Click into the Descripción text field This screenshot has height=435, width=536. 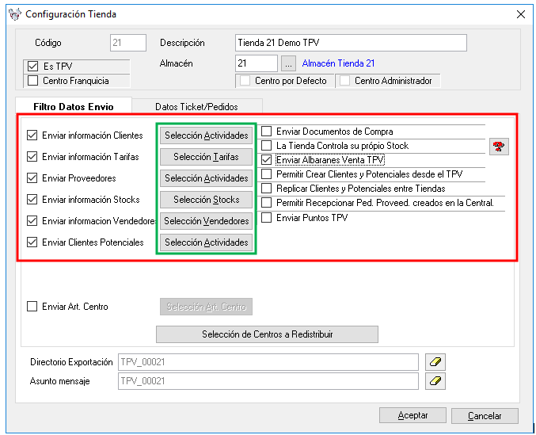(351, 43)
